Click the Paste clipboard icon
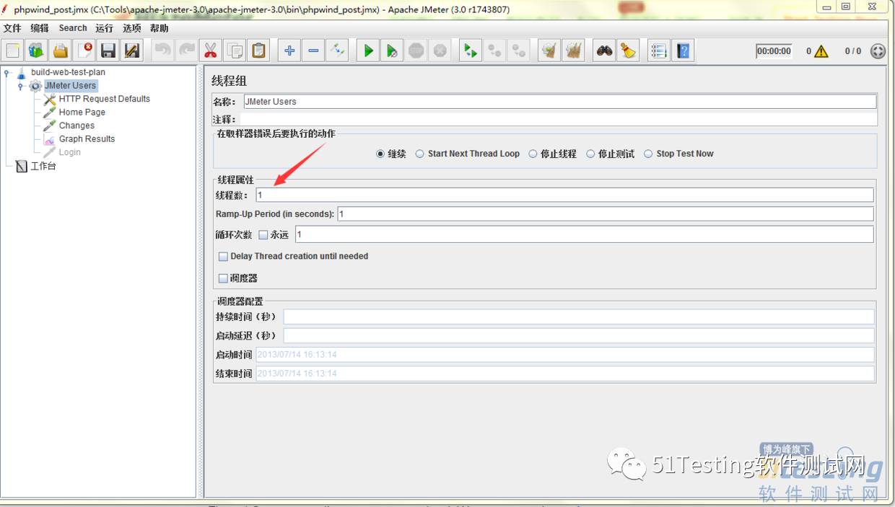The image size is (895, 507). (x=258, y=50)
